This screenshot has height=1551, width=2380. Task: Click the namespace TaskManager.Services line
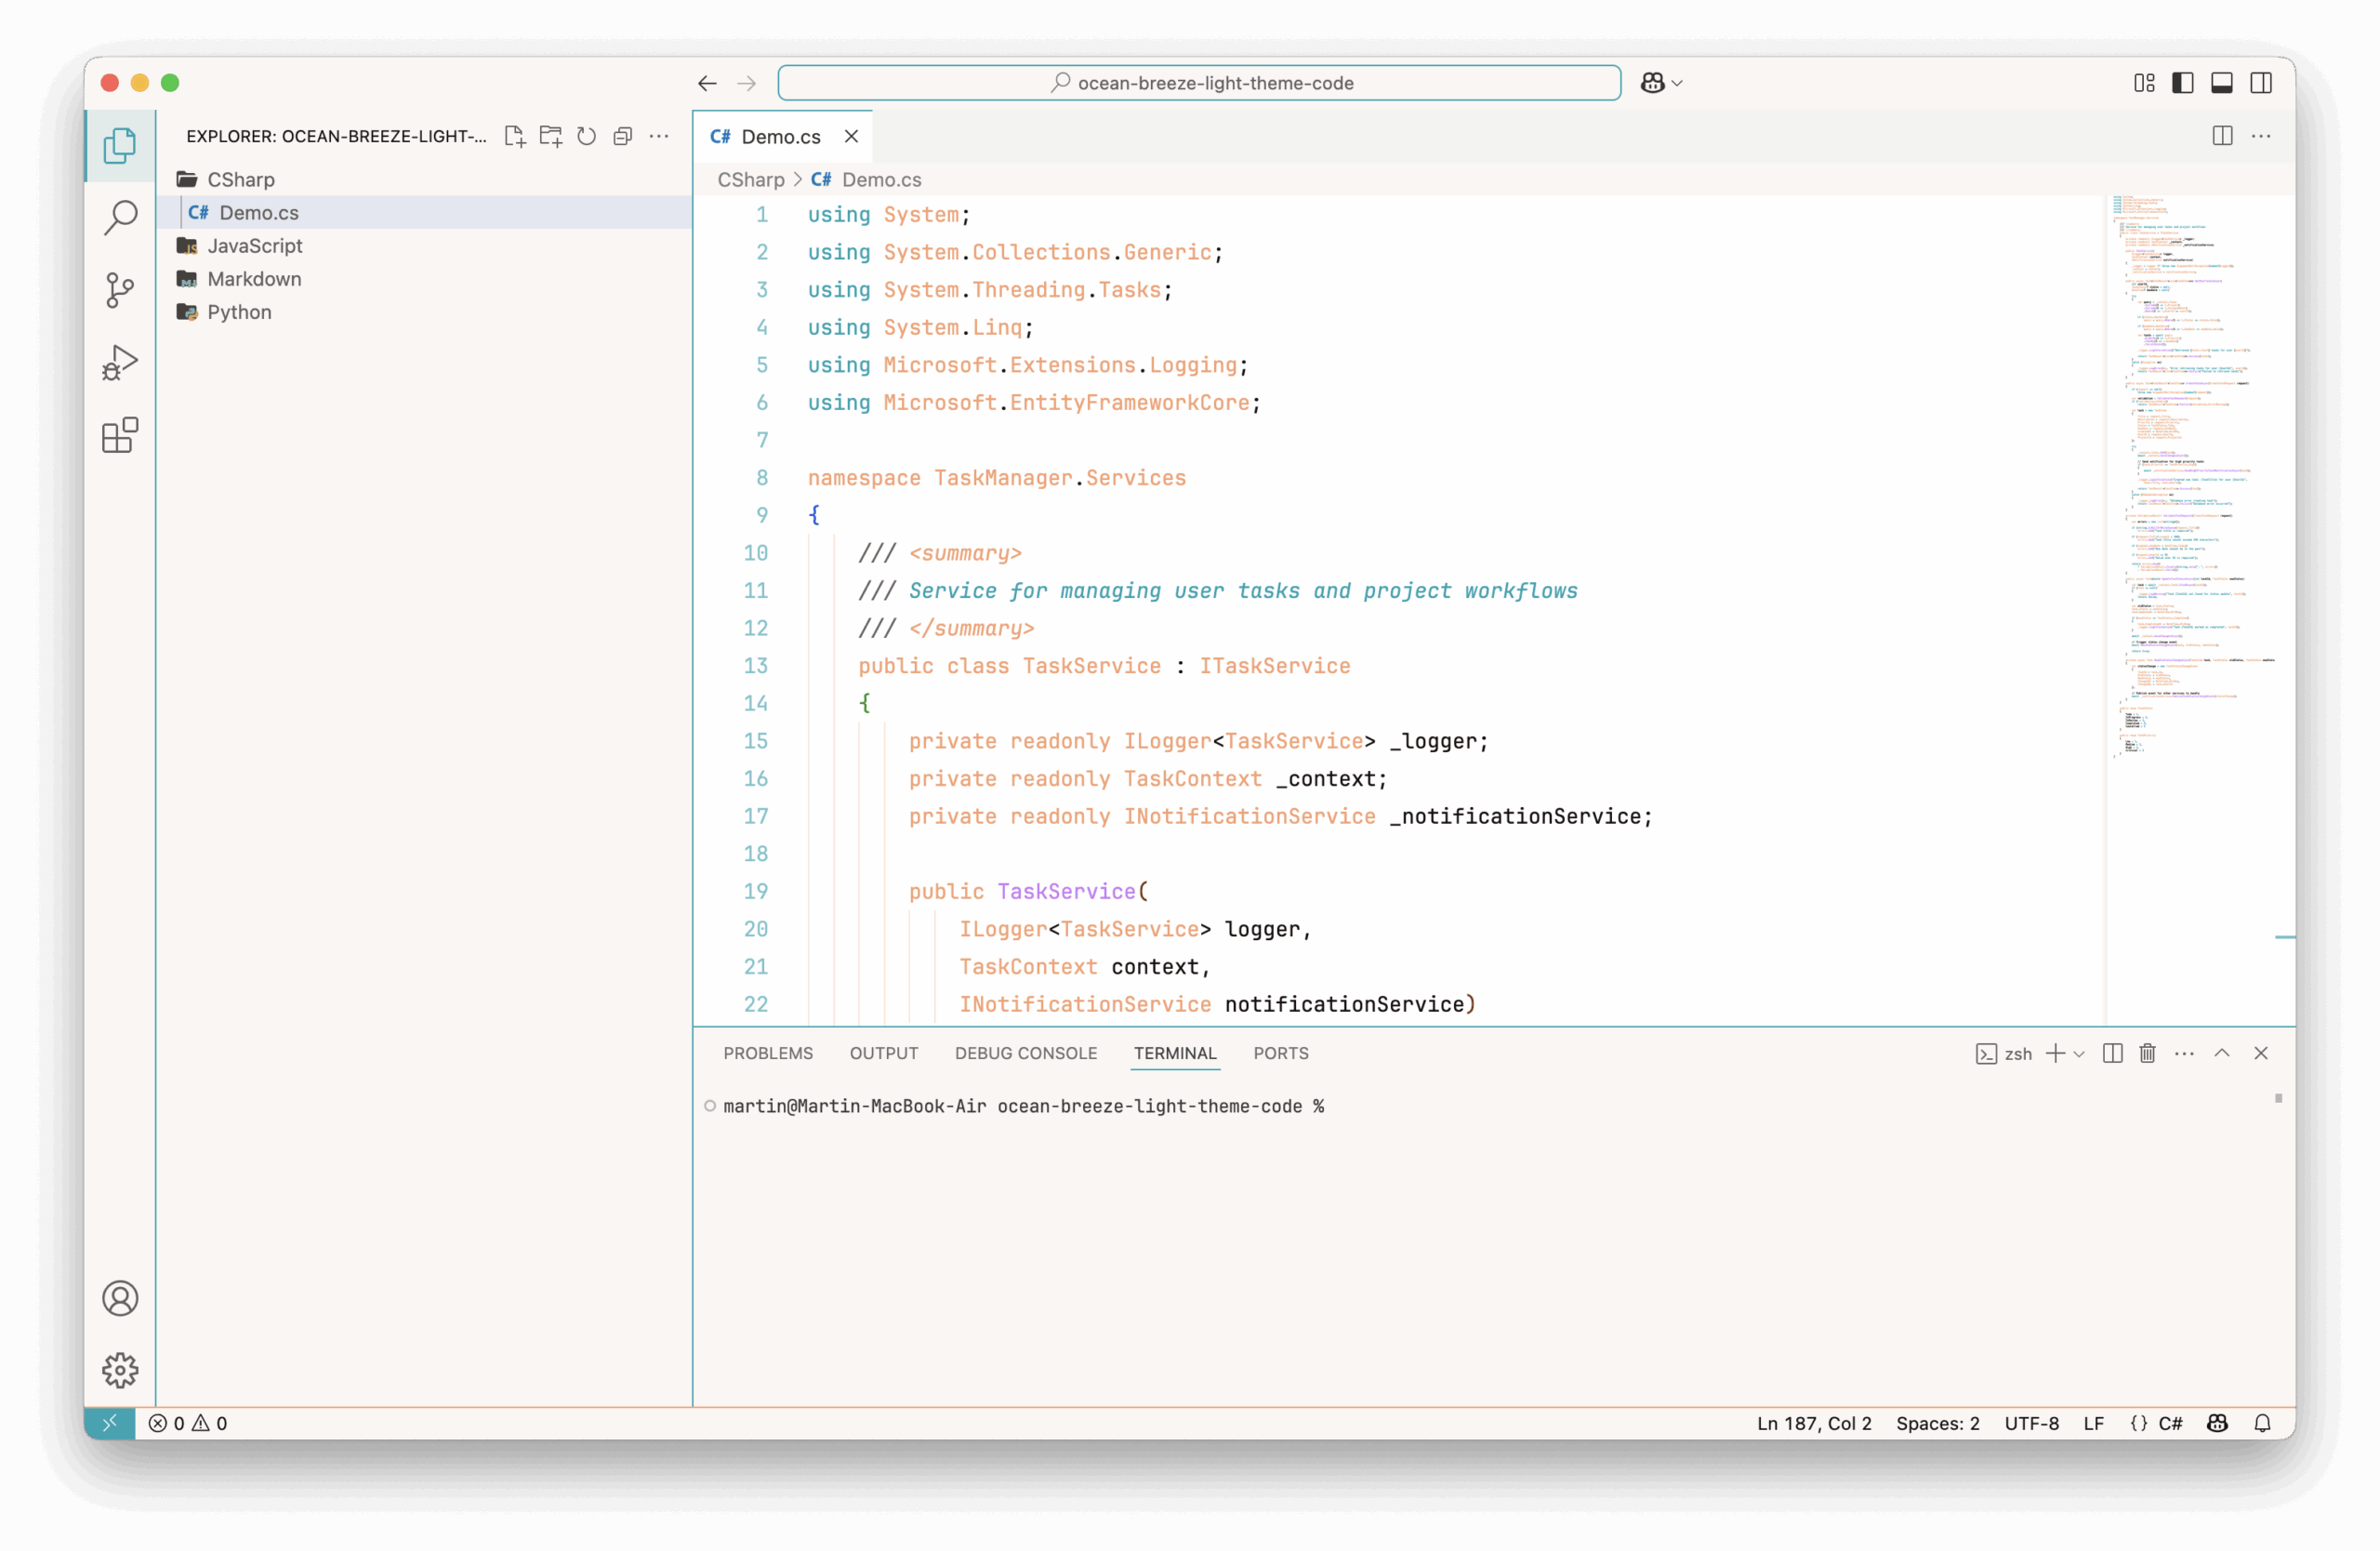pos(997,478)
